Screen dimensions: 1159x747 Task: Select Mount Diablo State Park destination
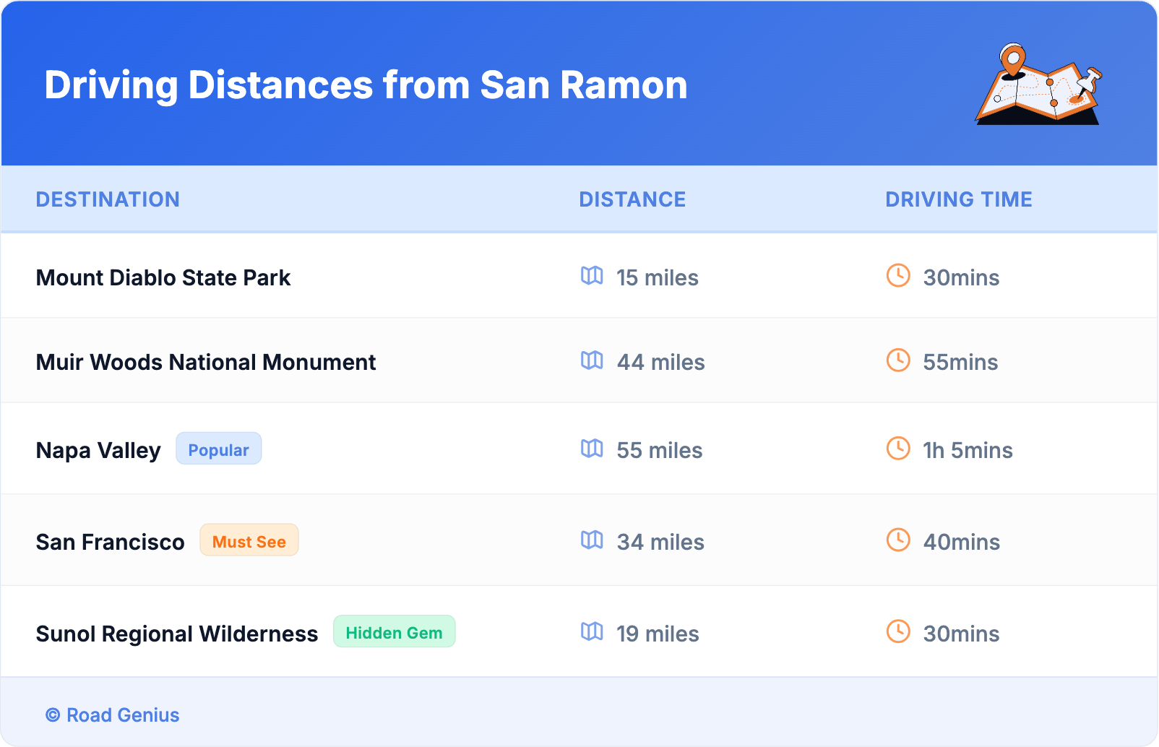[163, 278]
